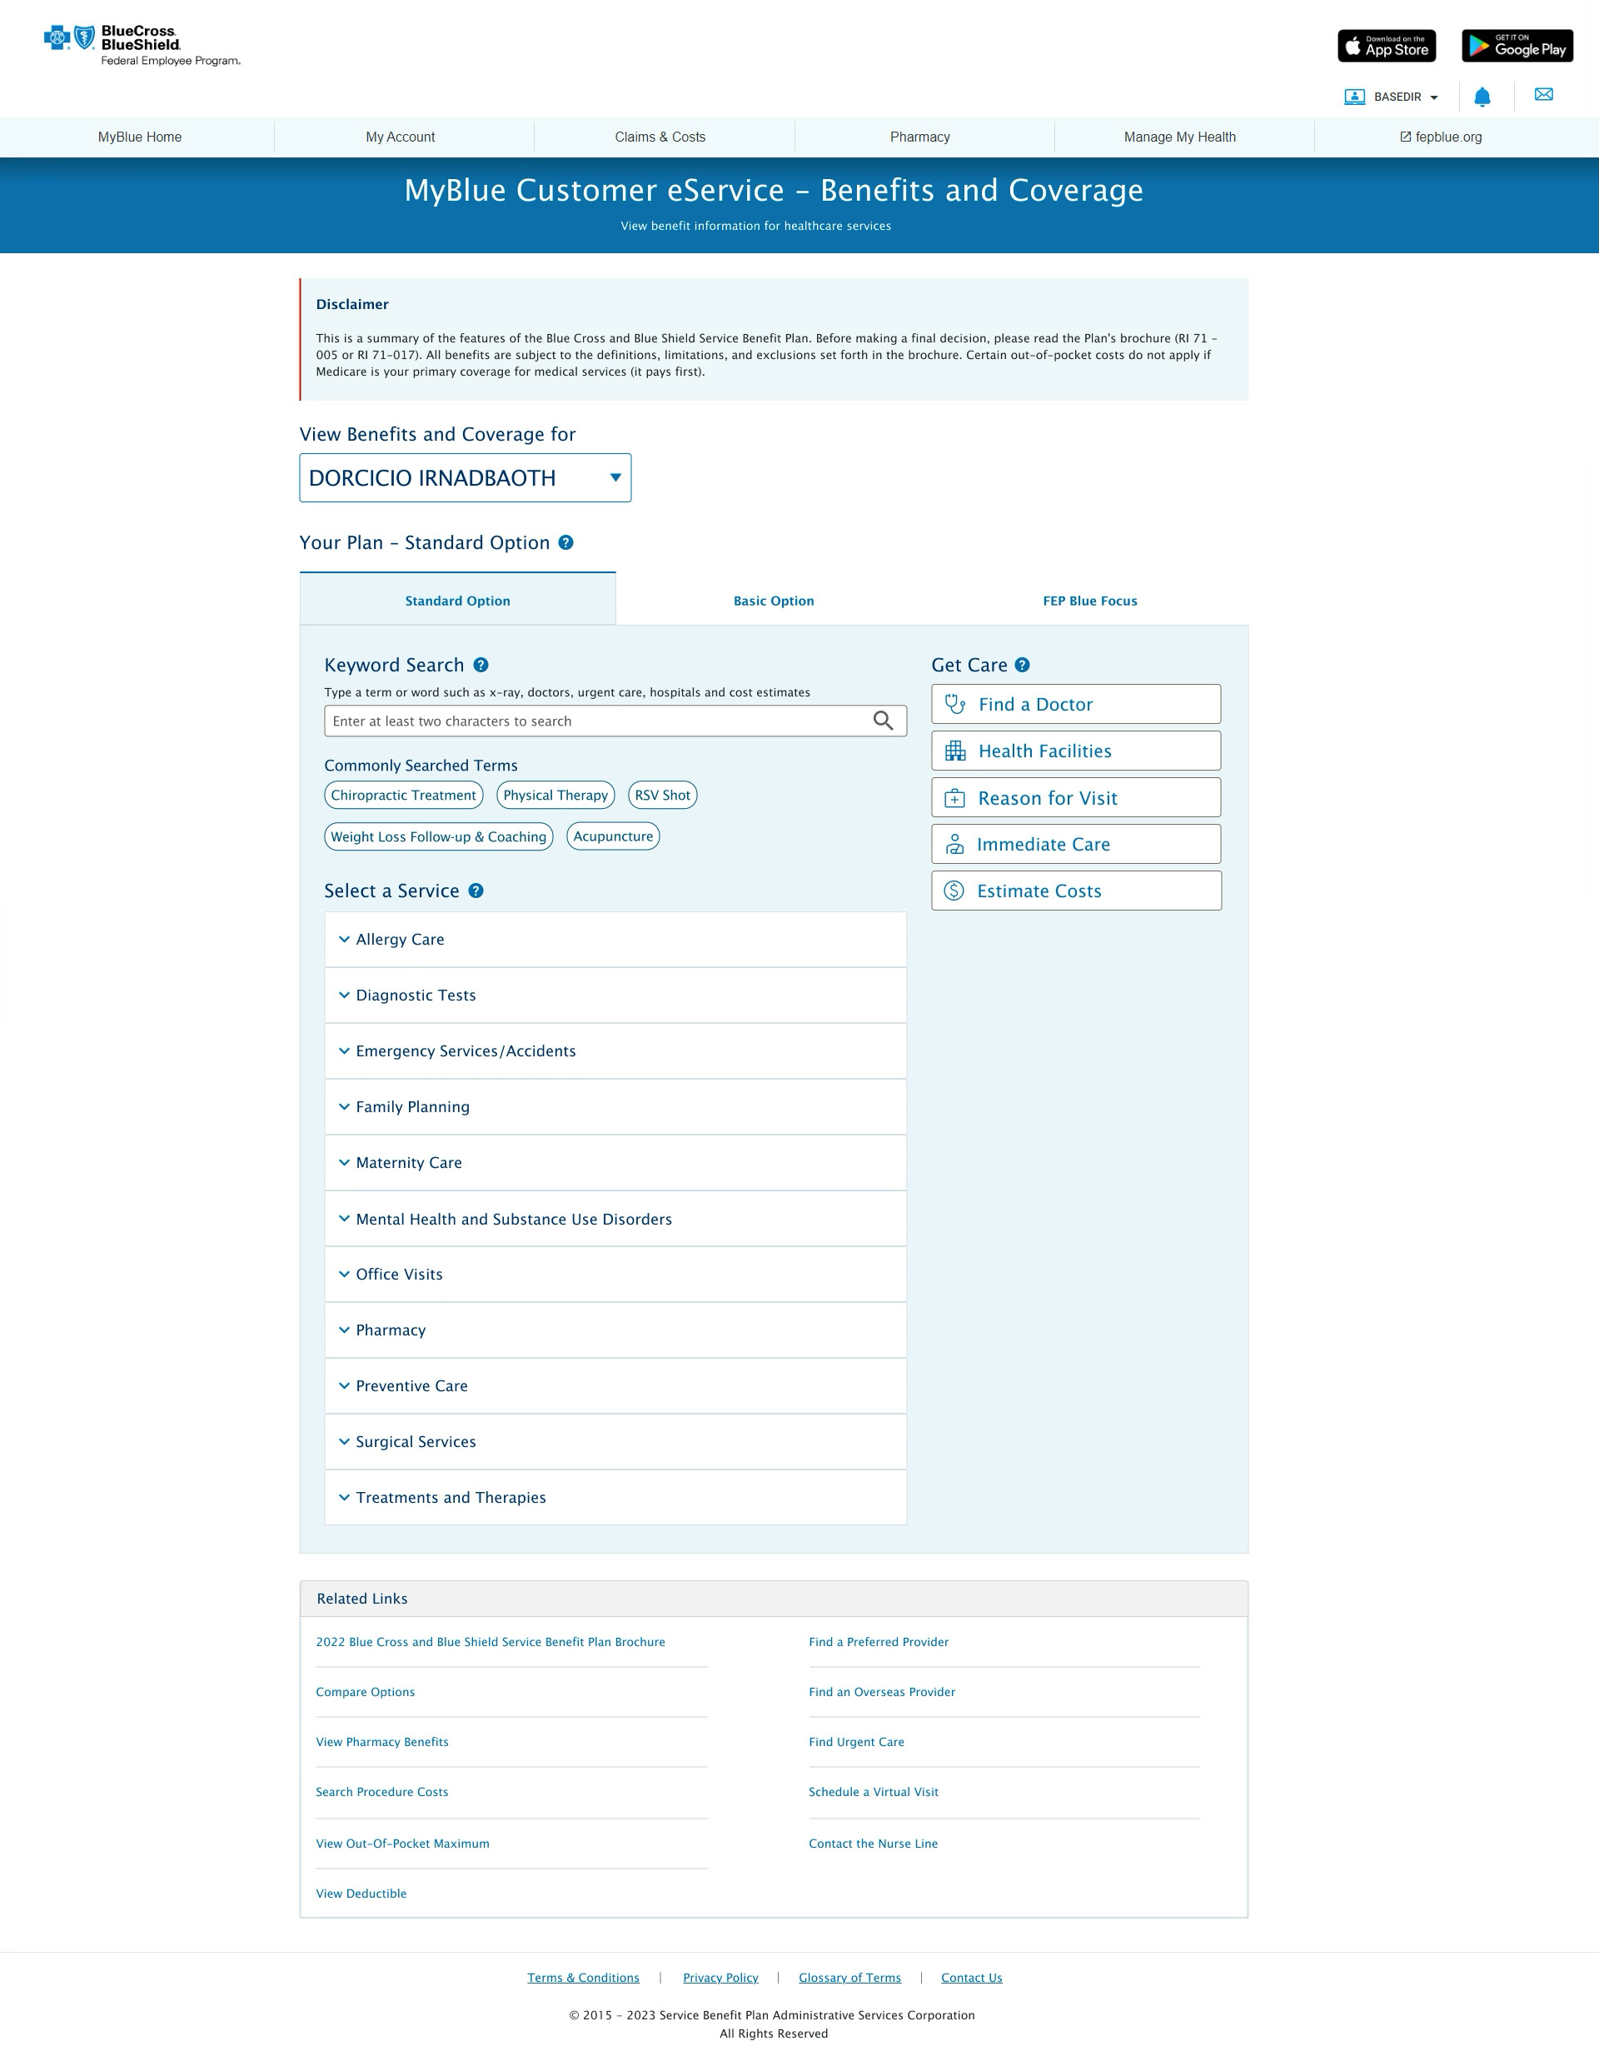Open the member name dropdown
Image resolution: width=1599 pixels, height=2066 pixels.
(466, 477)
